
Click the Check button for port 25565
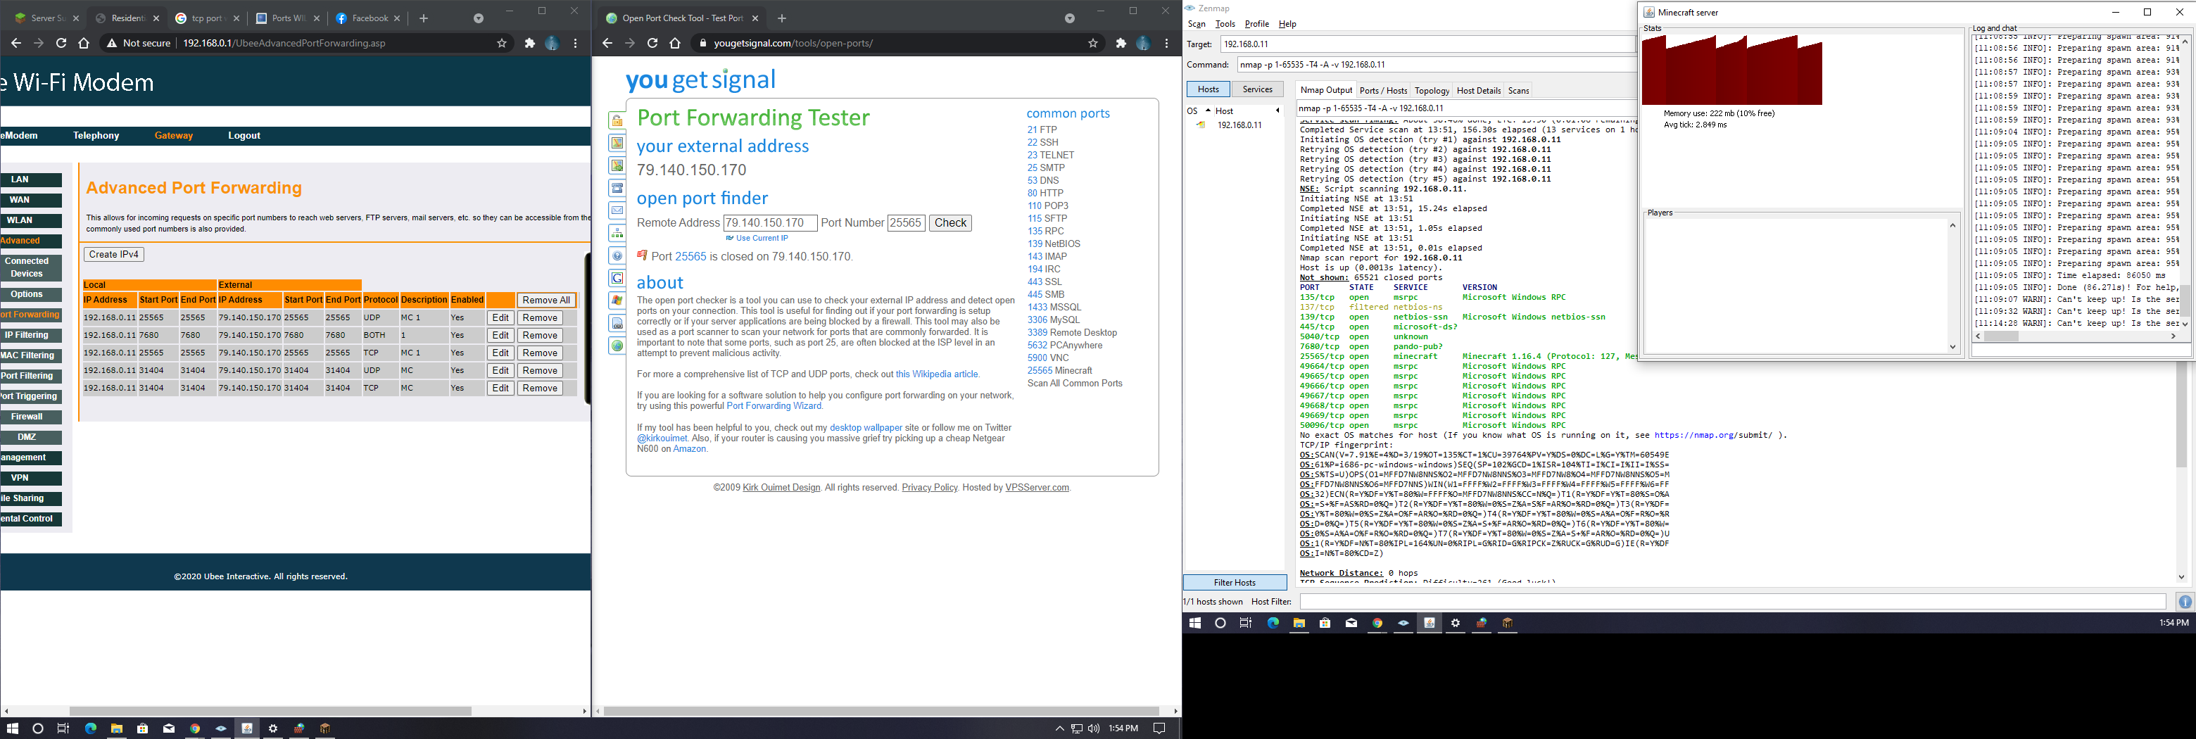[949, 223]
